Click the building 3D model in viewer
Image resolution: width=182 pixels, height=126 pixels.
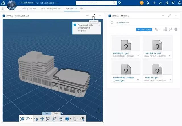54,74
